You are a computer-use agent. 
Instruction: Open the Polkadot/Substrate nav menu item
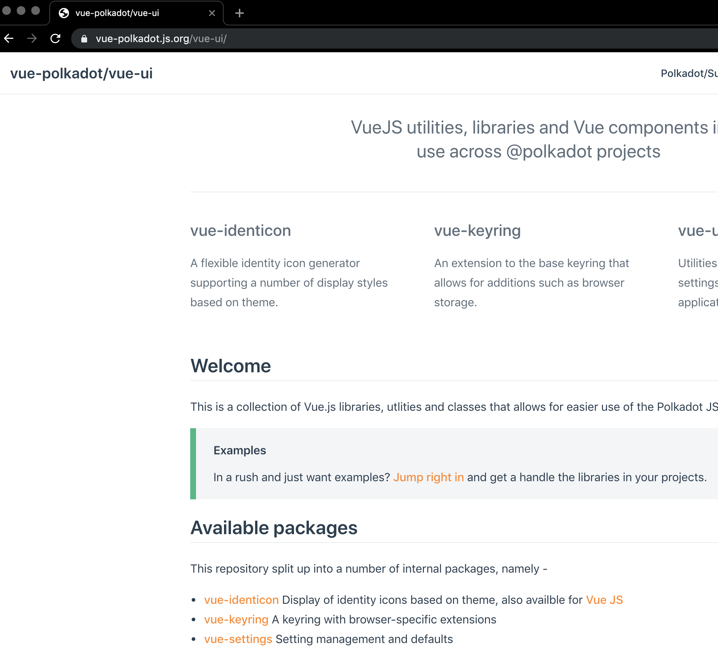pyautogui.click(x=689, y=73)
